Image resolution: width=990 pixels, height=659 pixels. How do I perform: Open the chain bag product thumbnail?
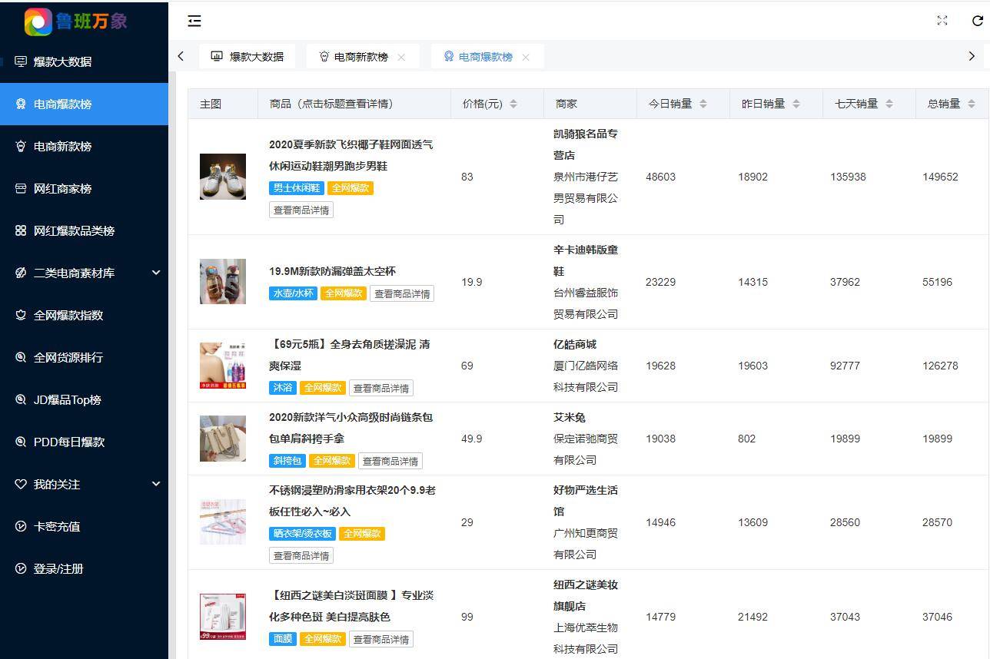[x=223, y=439]
